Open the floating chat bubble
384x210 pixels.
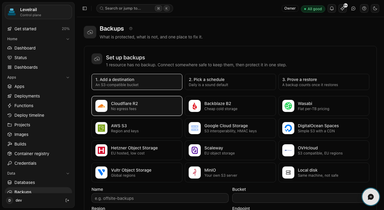point(371,197)
